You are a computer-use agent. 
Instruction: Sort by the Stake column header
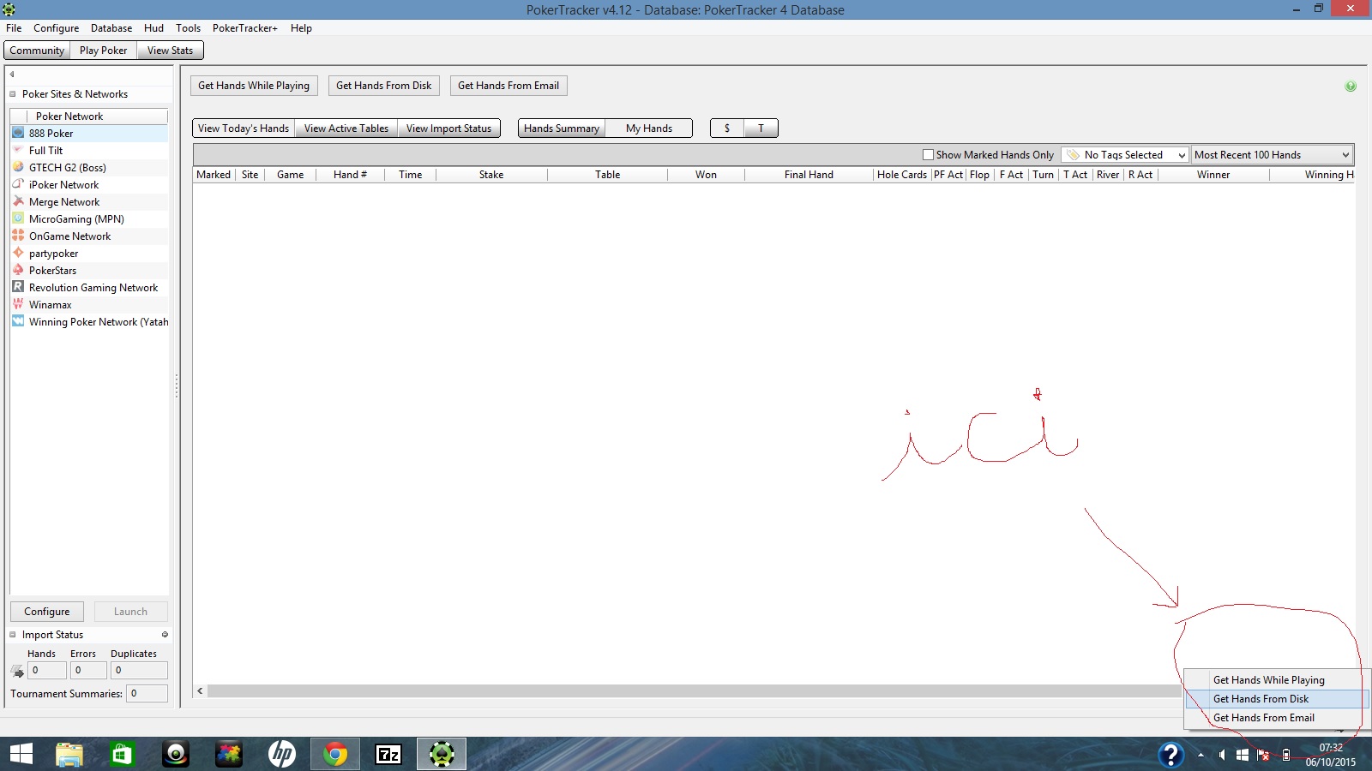[x=491, y=175]
